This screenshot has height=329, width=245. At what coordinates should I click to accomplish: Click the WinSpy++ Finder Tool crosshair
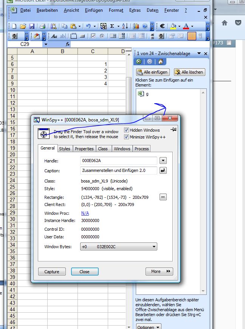click(43, 134)
